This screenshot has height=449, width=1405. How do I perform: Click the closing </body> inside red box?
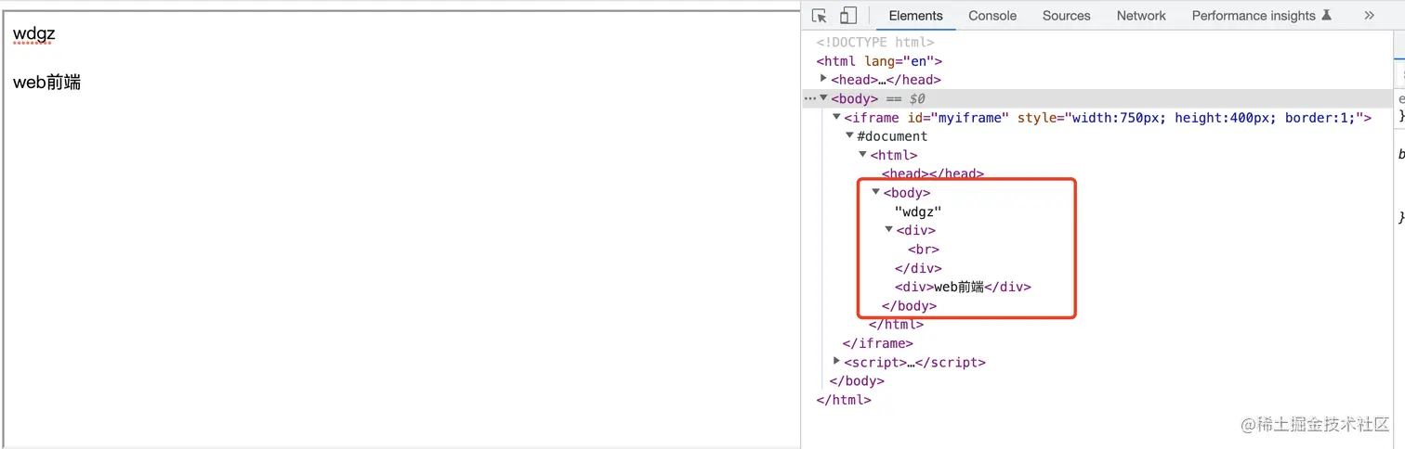909,305
